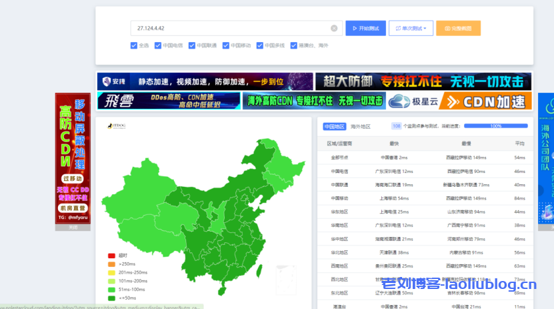Switch to the 中国地区 tab

click(x=334, y=127)
